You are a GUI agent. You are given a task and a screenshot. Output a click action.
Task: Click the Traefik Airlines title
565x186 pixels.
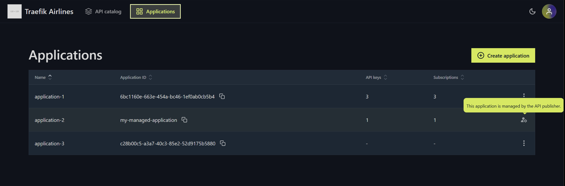click(49, 11)
